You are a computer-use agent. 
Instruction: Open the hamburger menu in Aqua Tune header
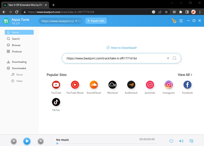(181, 21)
